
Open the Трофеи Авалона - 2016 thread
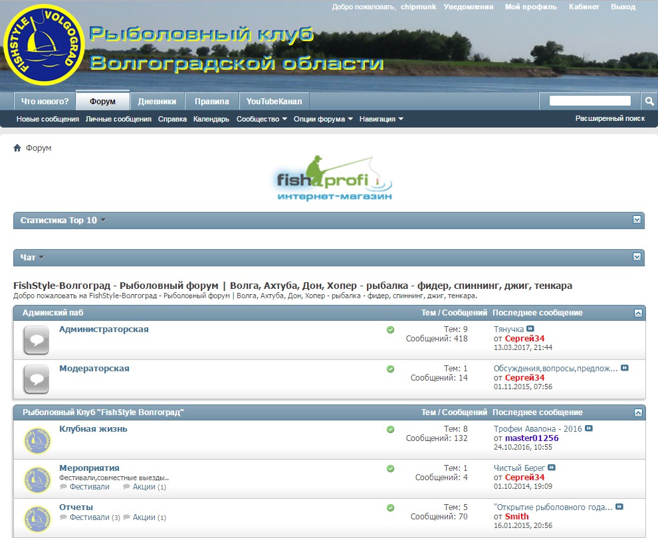(538, 429)
